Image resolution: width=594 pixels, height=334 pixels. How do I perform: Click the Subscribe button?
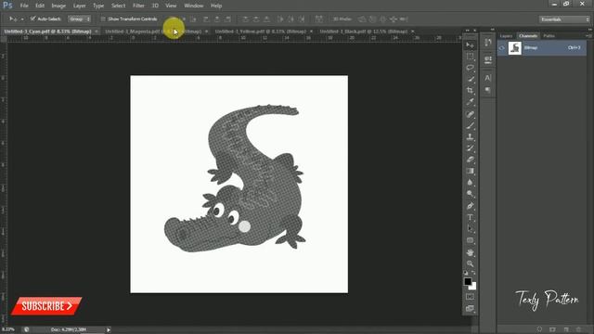[46, 306]
